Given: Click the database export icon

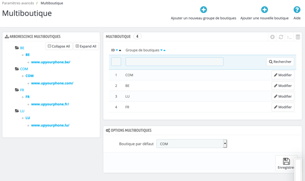Looking at the screenshot, I should coord(298,37).
